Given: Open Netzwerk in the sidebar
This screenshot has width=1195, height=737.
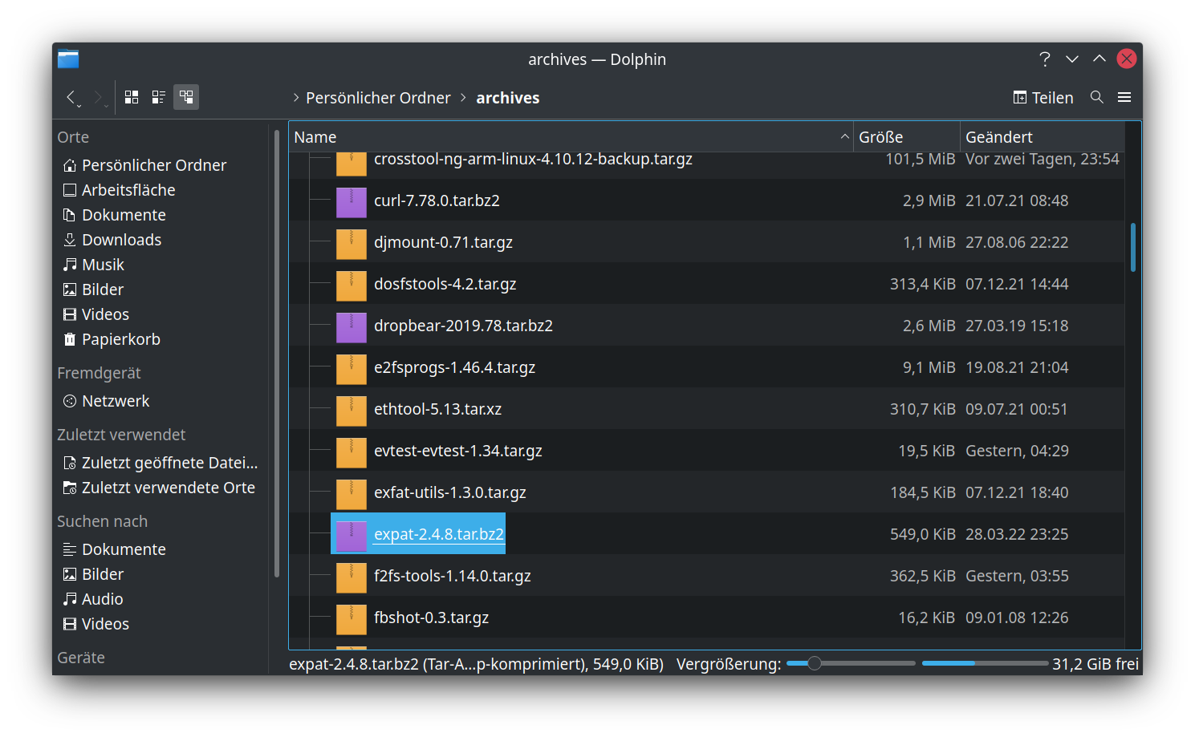Looking at the screenshot, I should (116, 401).
